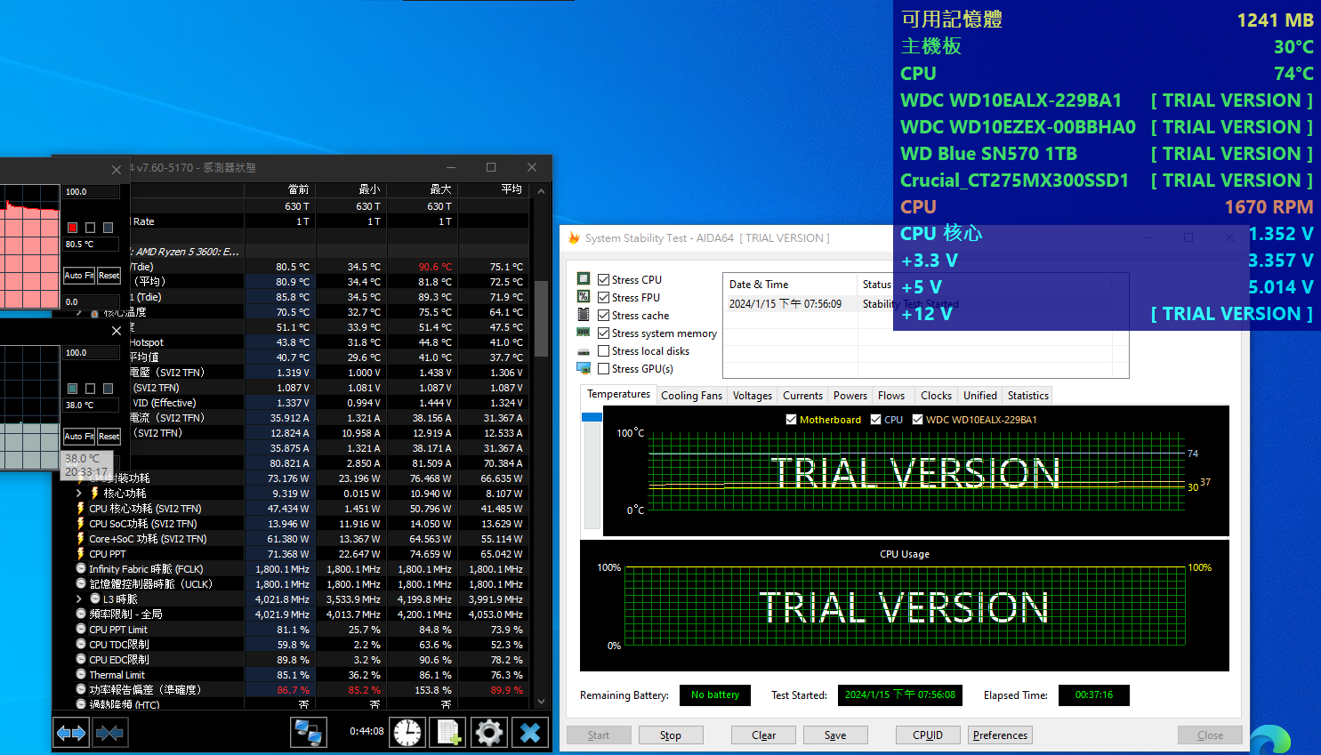Image resolution: width=1321 pixels, height=755 pixels.
Task: Enable the Stress GPU(s) checkbox
Action: (x=604, y=369)
